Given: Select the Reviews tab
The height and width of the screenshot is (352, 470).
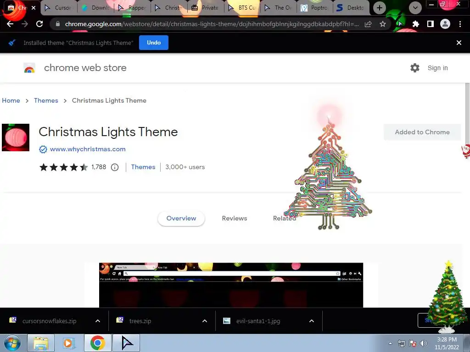Looking at the screenshot, I should click(235, 218).
